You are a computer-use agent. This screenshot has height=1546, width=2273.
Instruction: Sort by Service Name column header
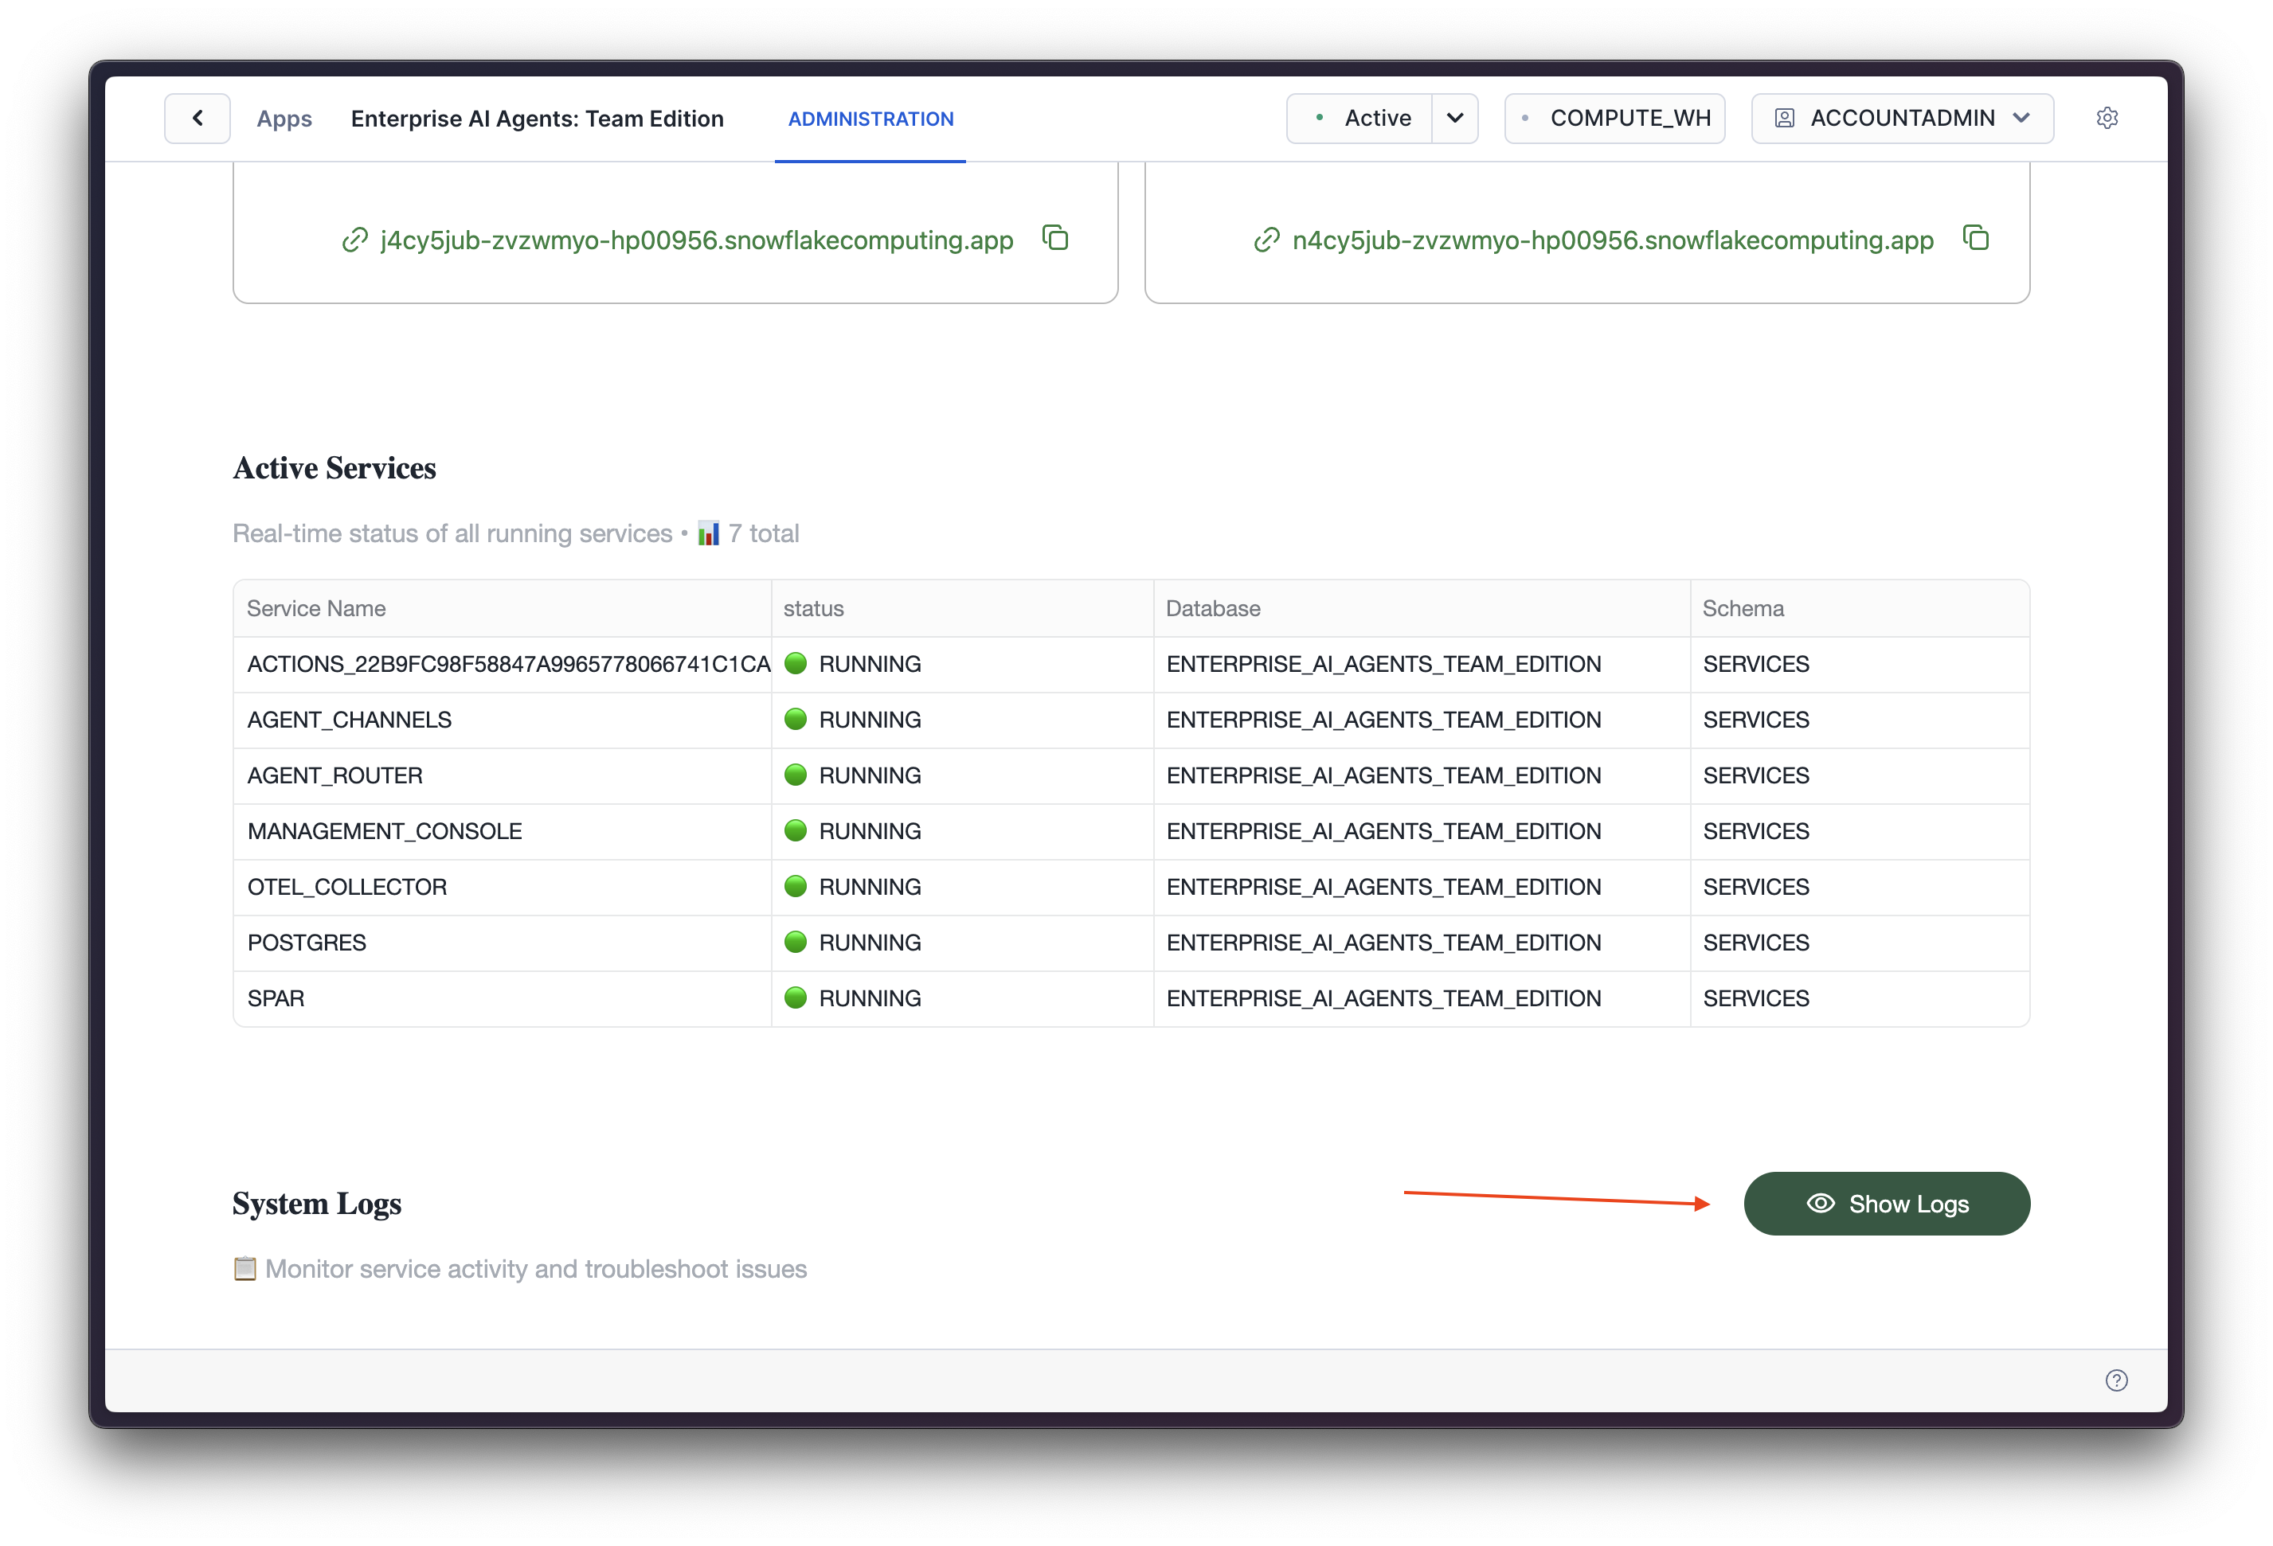point(503,608)
